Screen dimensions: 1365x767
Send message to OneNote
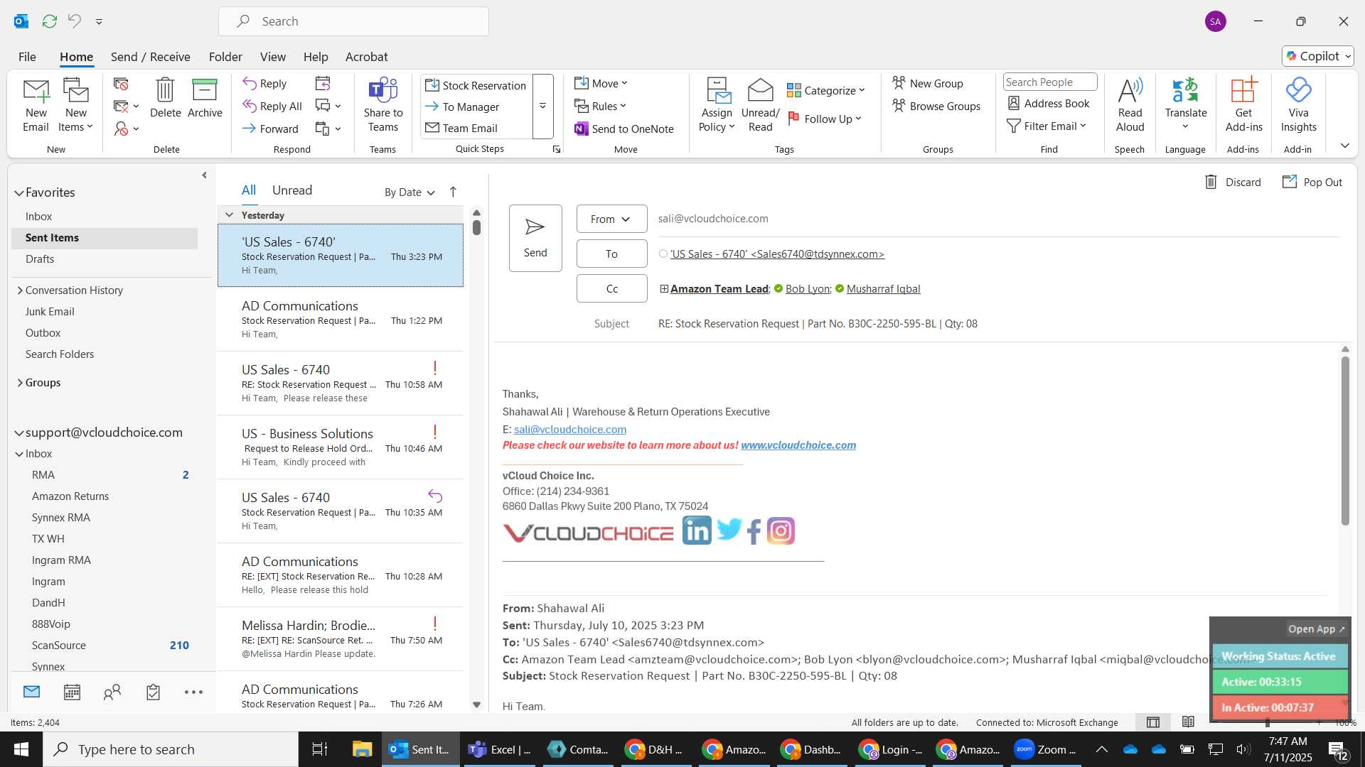pyautogui.click(x=624, y=129)
